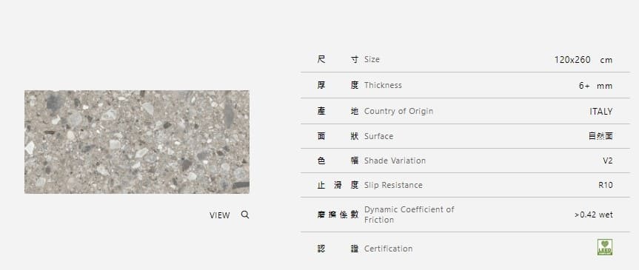Click the magnifier icon next to VIEW
Image resolution: width=639 pixels, height=270 pixels.
[x=245, y=215]
